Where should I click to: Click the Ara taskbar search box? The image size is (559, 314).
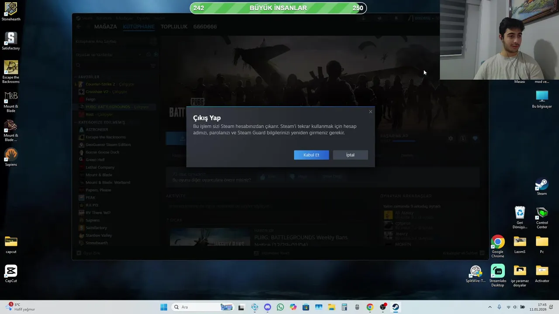(204, 307)
